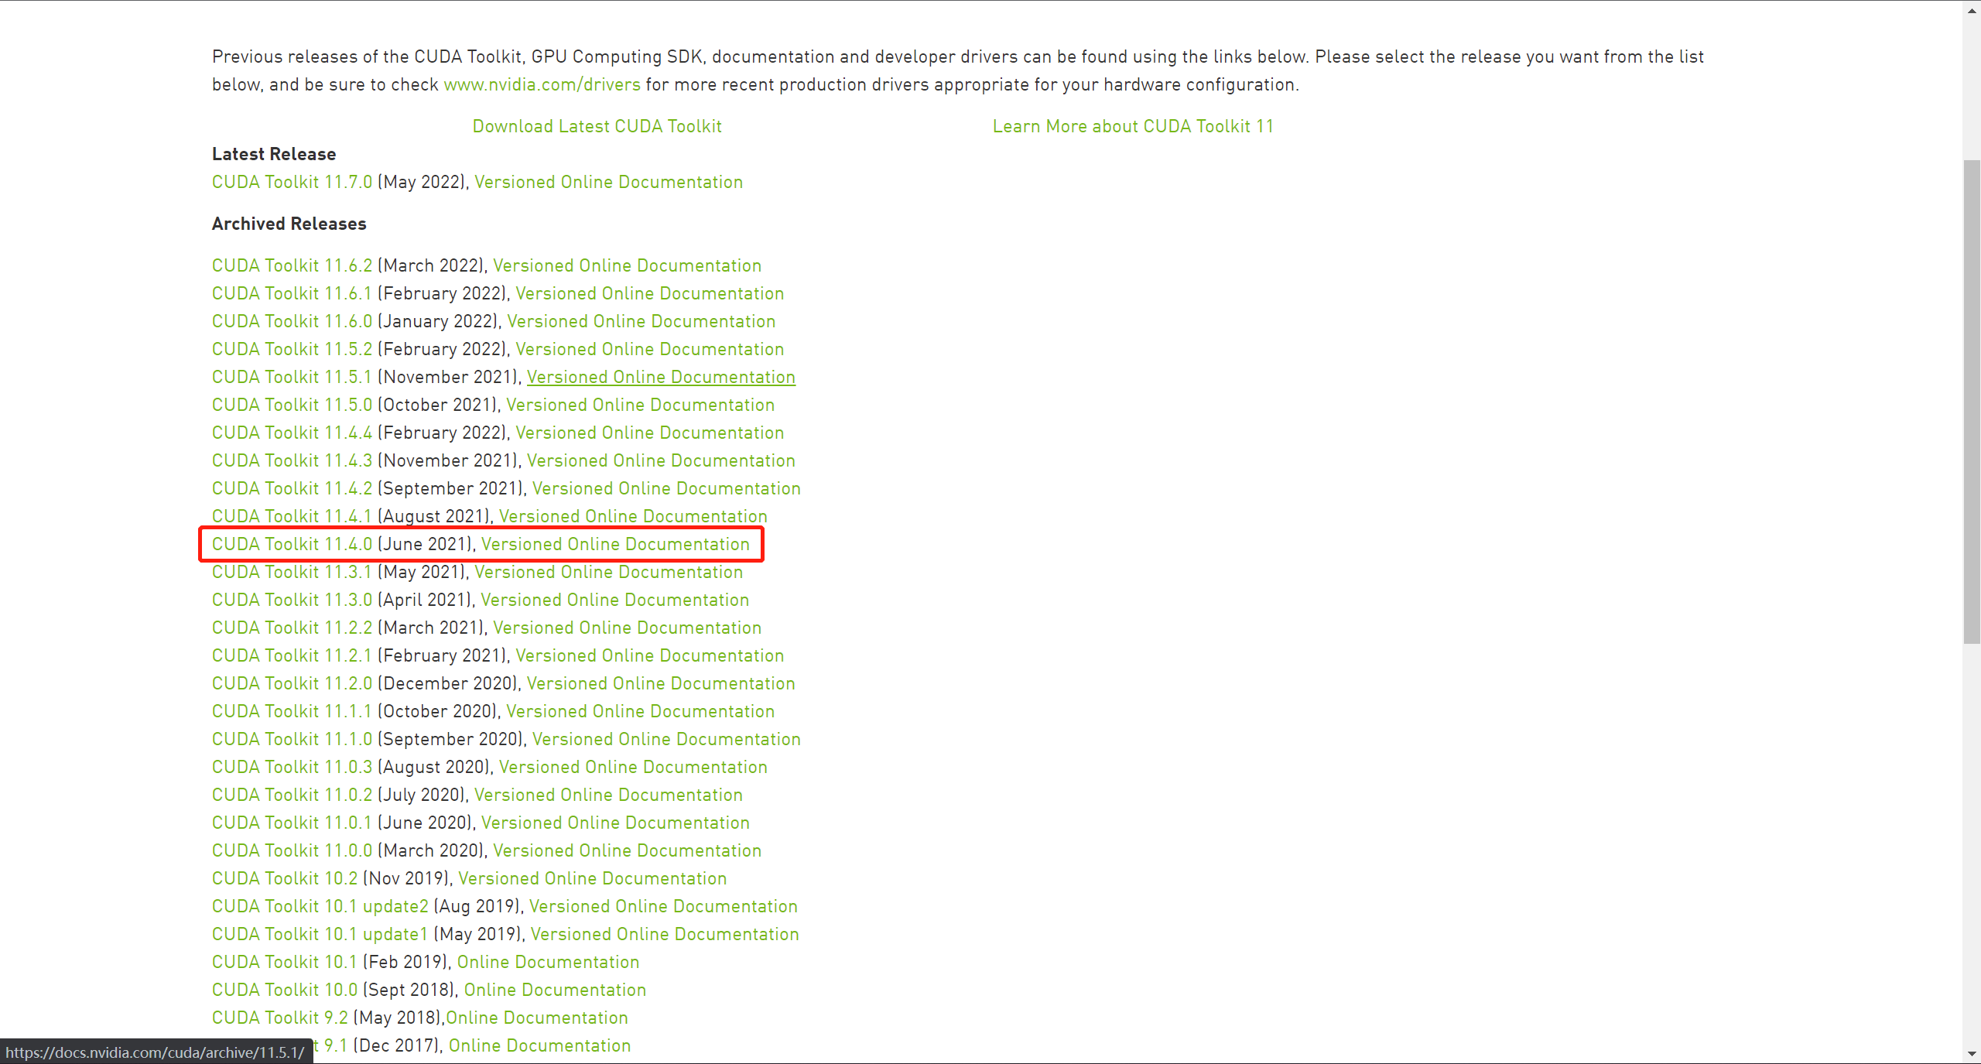Image resolution: width=1981 pixels, height=1064 pixels.
Task: Open Versioned Online Documentation for 11.5.1
Action: [661, 377]
